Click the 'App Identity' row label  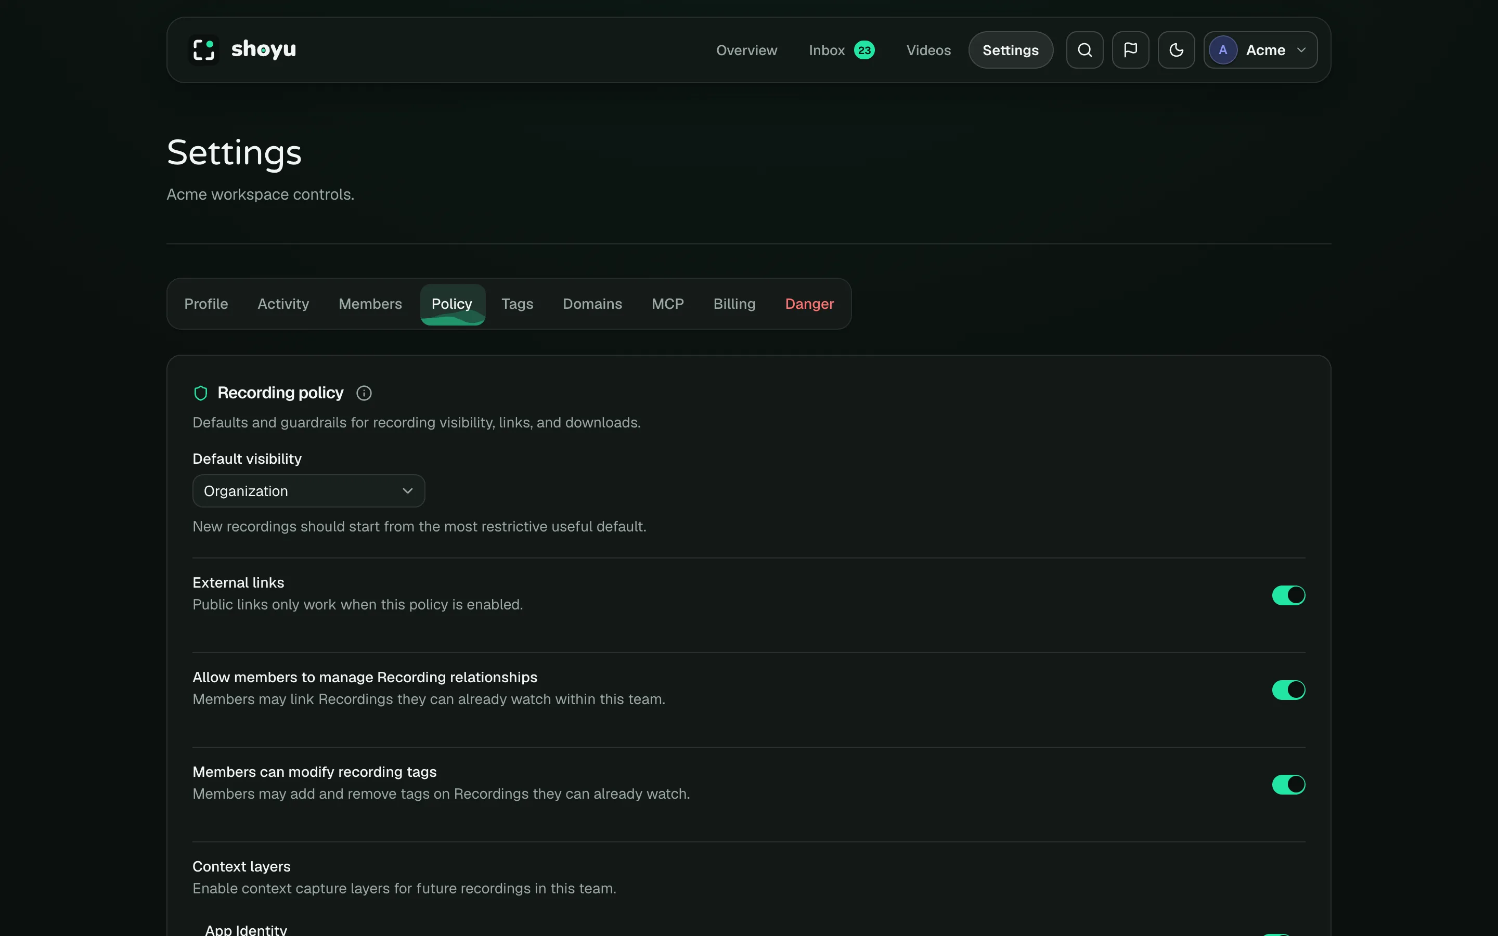(x=246, y=930)
